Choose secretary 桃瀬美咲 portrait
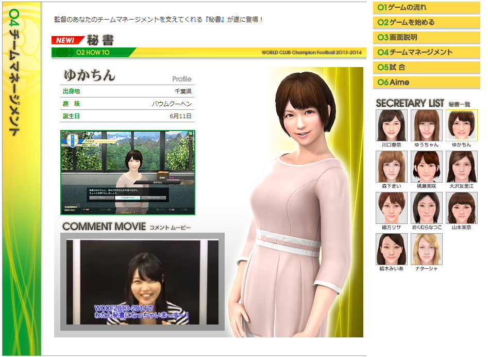The width and height of the screenshot is (488, 357). point(426,167)
